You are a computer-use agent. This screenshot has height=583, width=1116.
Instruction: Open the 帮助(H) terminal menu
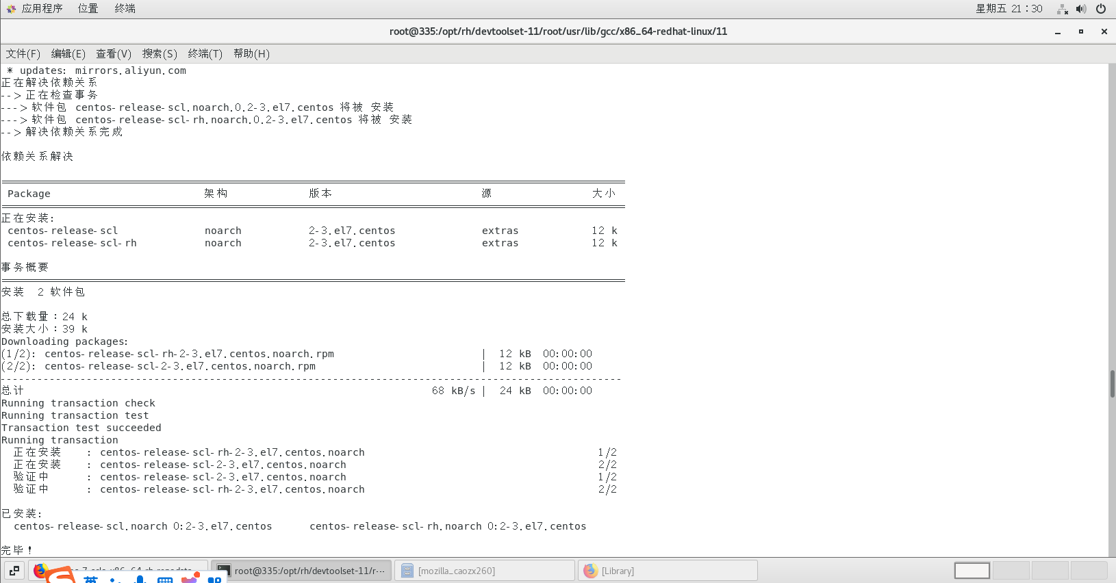pos(251,54)
